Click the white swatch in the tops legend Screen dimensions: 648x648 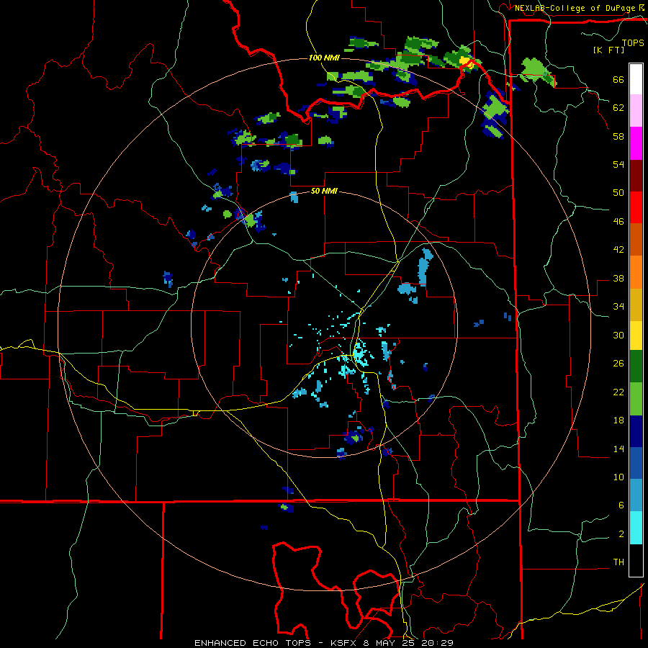[x=636, y=79]
